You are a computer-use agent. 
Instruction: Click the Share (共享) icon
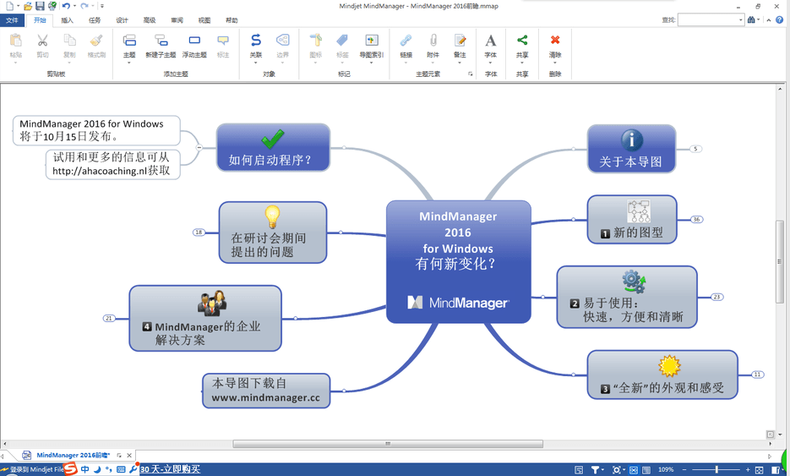522,41
